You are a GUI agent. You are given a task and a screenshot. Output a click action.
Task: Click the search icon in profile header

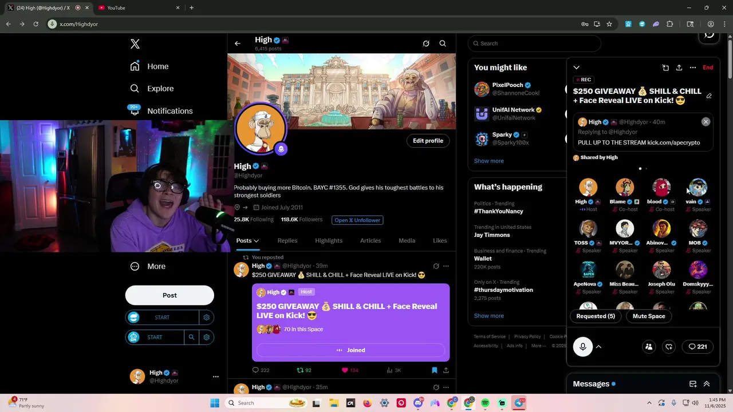tap(443, 43)
